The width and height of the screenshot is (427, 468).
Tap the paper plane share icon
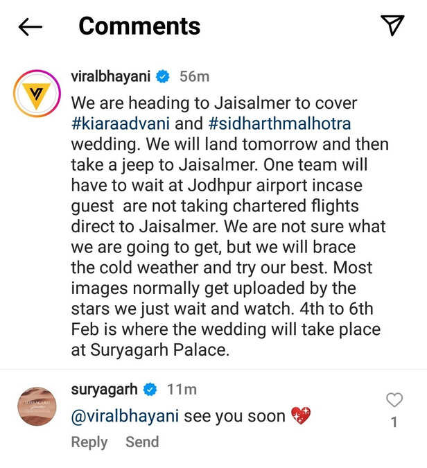pyautogui.click(x=392, y=25)
